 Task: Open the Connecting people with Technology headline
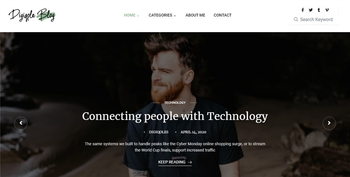[x=175, y=116]
